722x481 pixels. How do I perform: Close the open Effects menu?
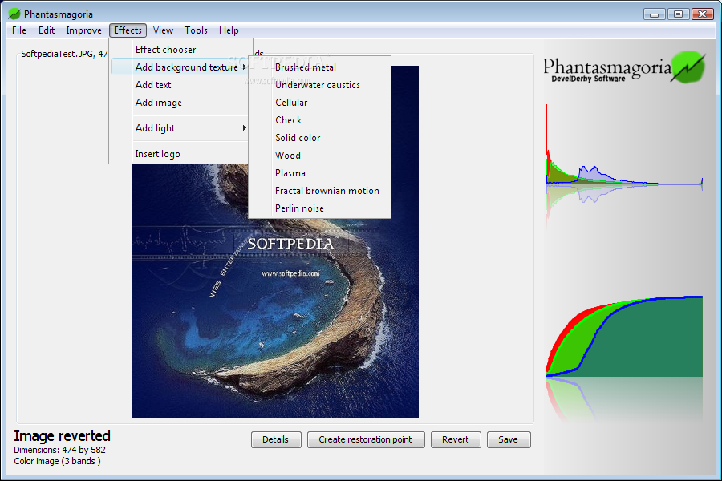128,30
